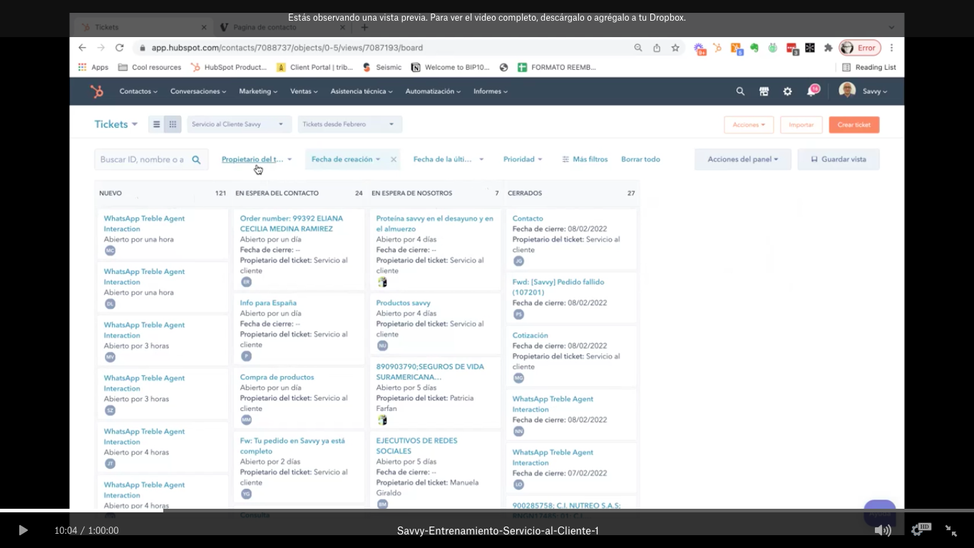This screenshot has height=548, width=974.
Task: Mute the video volume icon
Action: click(883, 530)
